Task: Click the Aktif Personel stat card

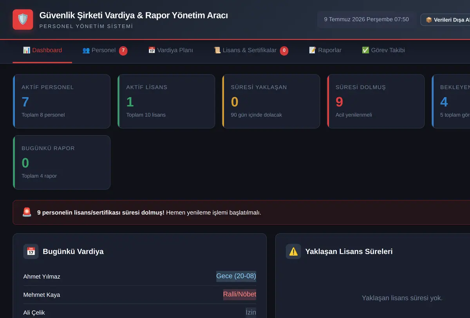Action: pyautogui.click(x=61, y=101)
